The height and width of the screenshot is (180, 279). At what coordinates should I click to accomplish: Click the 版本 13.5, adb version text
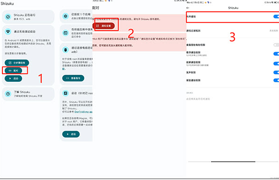[22, 19]
